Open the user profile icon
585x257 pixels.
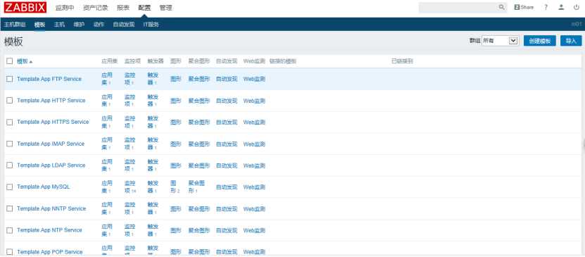(x=561, y=7)
